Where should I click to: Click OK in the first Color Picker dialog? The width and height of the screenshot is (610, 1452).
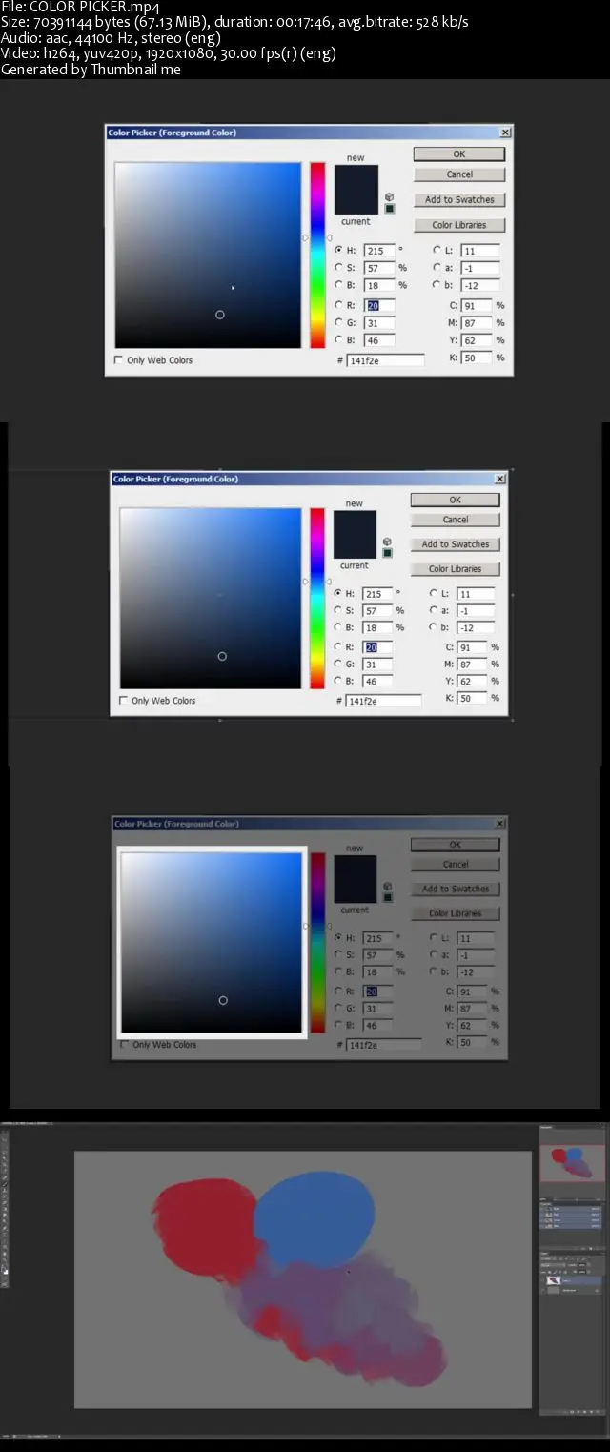(x=458, y=153)
